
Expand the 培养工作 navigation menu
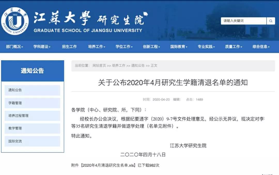tap(97, 47)
